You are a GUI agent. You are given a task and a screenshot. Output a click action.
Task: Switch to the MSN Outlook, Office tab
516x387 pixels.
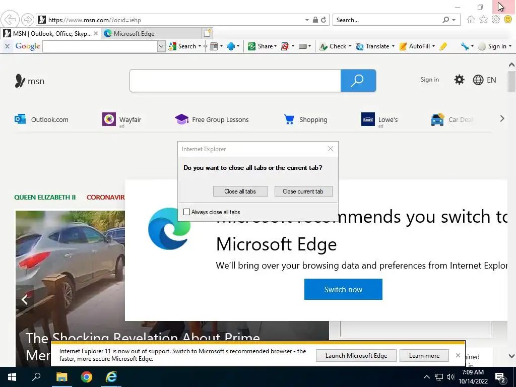[51, 33]
